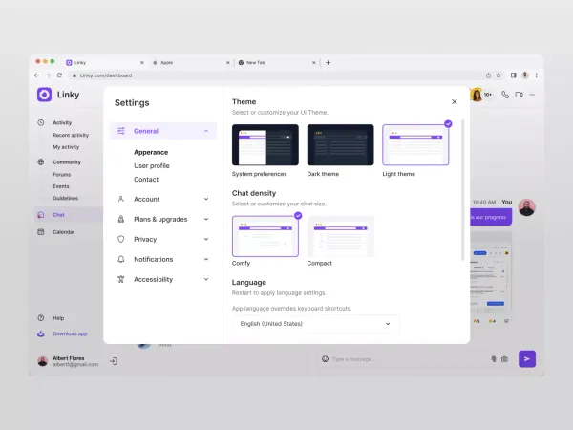Click the Accessibility figure icon
Screen dimensions: 573x430
(x=121, y=279)
